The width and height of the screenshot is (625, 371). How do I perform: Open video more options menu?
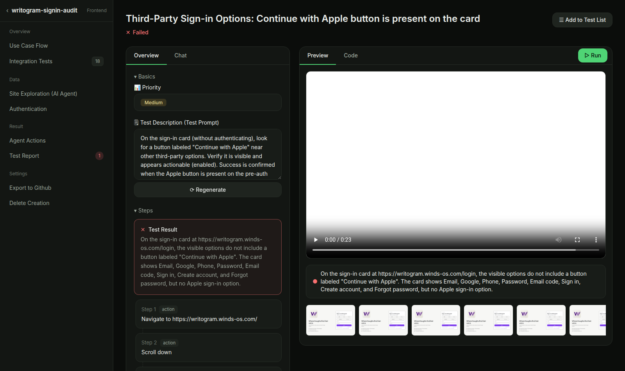pos(596,240)
